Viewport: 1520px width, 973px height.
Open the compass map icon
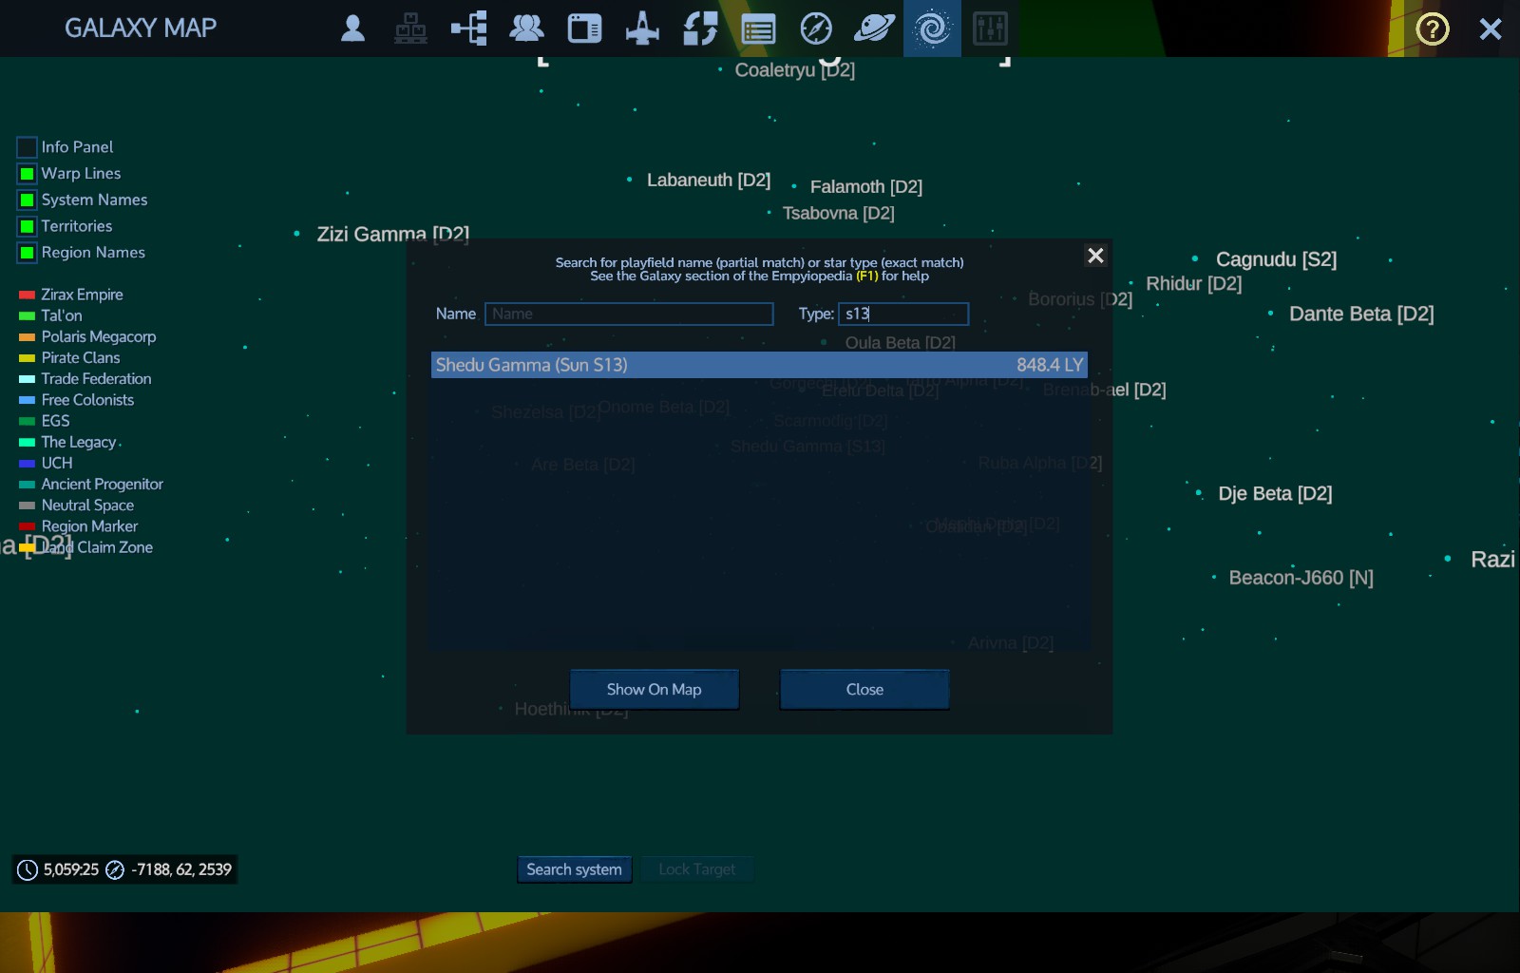(x=816, y=29)
